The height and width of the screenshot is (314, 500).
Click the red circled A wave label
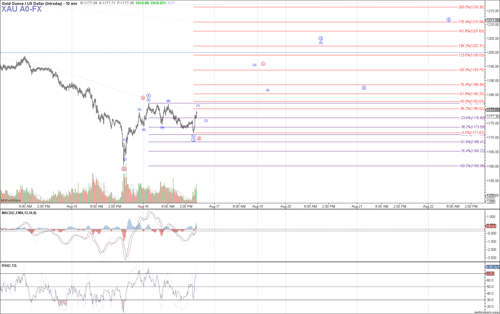coord(143,98)
